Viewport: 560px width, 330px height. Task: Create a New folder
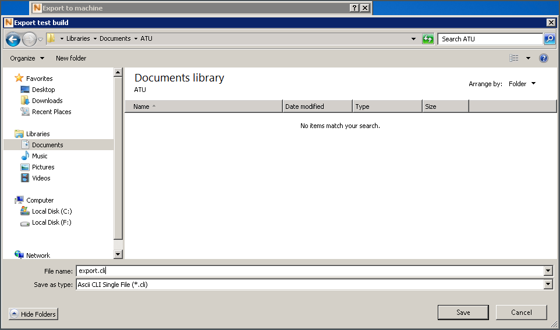[x=71, y=58]
